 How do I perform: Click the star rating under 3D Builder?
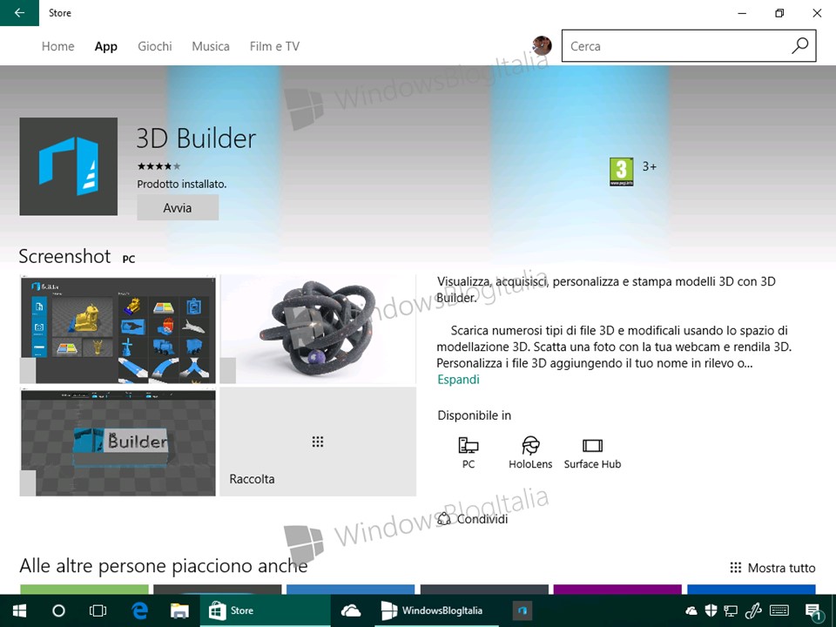pyautogui.click(x=158, y=166)
